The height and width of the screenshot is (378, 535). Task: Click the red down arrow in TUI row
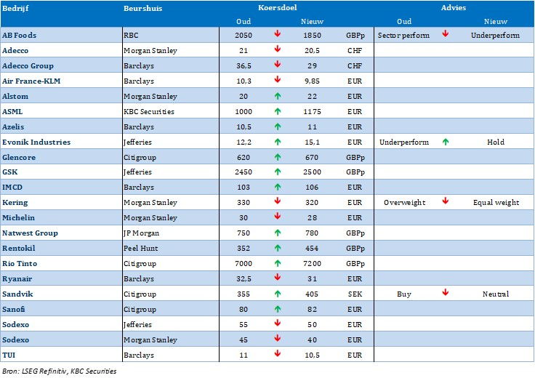click(277, 354)
